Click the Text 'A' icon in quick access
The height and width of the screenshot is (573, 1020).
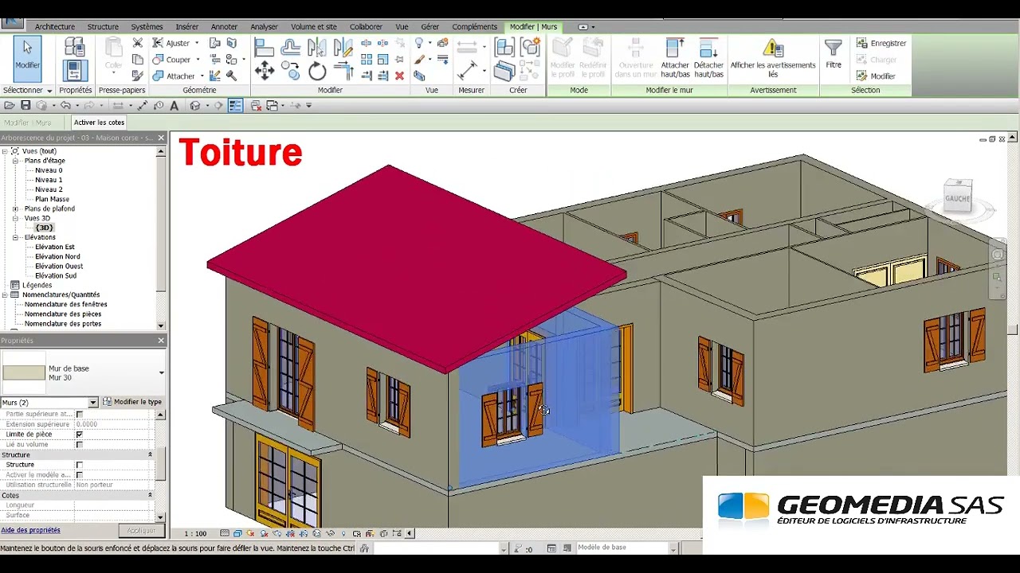[174, 105]
